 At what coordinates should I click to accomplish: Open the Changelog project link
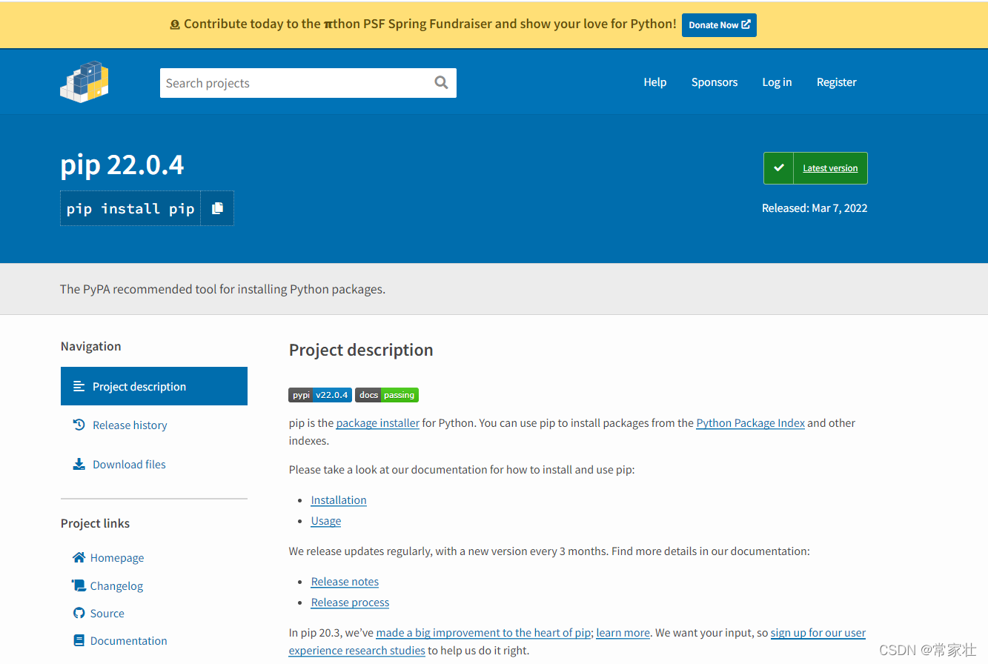pos(116,585)
